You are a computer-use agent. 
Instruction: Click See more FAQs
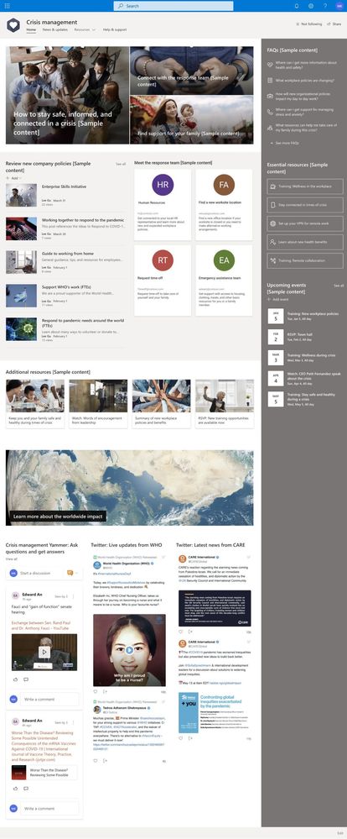[x=284, y=144]
